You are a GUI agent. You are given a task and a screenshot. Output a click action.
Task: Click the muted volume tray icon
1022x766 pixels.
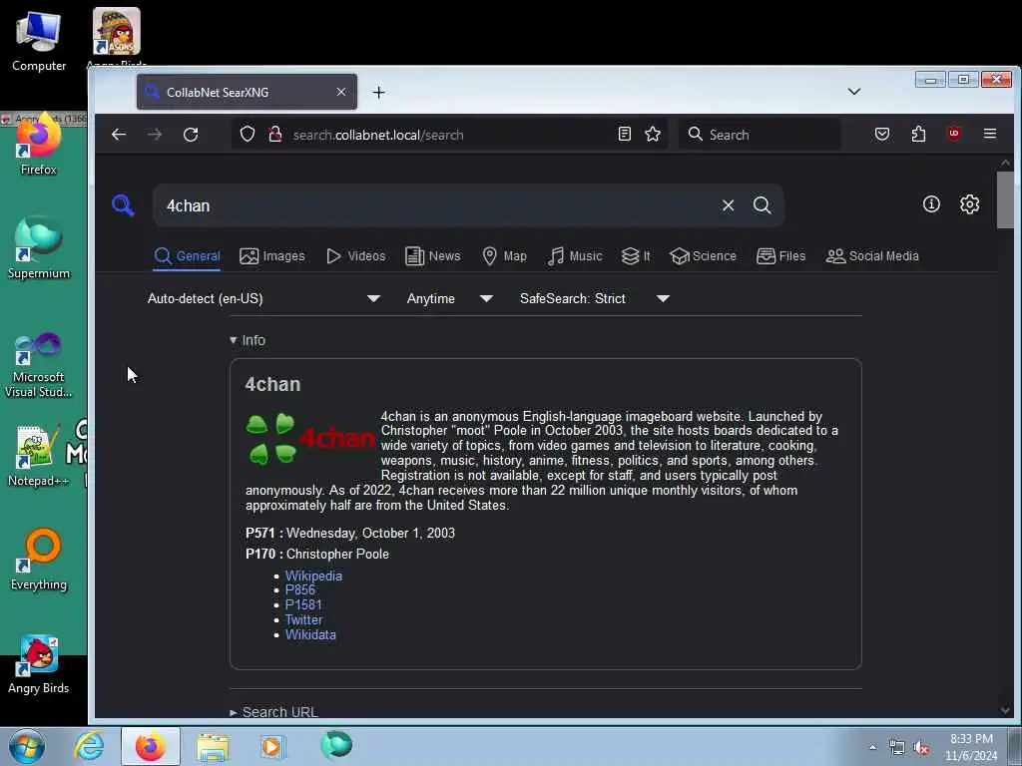click(921, 748)
